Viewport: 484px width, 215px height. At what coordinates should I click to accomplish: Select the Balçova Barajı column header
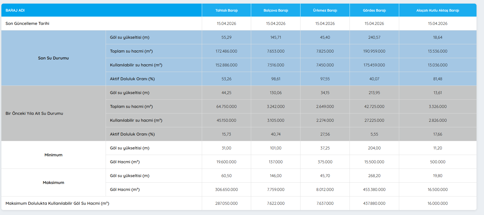click(x=276, y=10)
